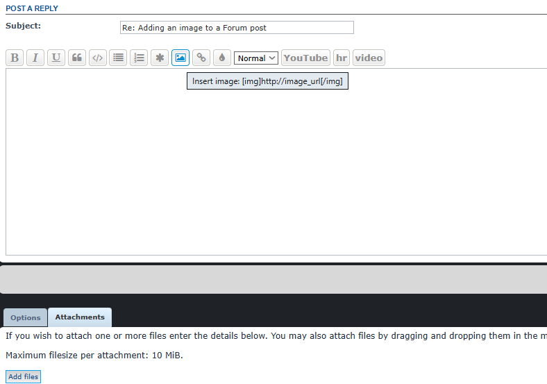Insert a numbered ordered list

139,58
